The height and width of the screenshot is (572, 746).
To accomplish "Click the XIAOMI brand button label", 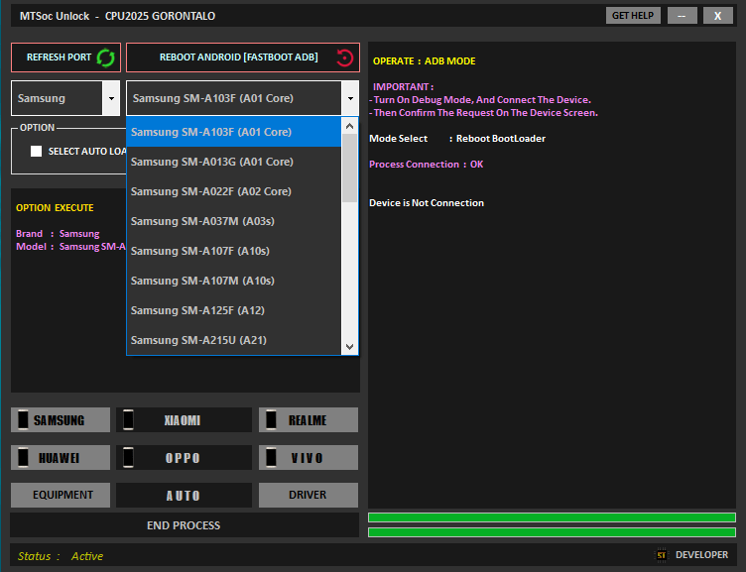I will (x=183, y=420).
